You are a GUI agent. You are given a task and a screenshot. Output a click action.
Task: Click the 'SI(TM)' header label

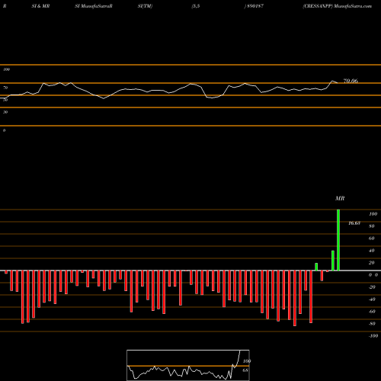tap(145, 6)
